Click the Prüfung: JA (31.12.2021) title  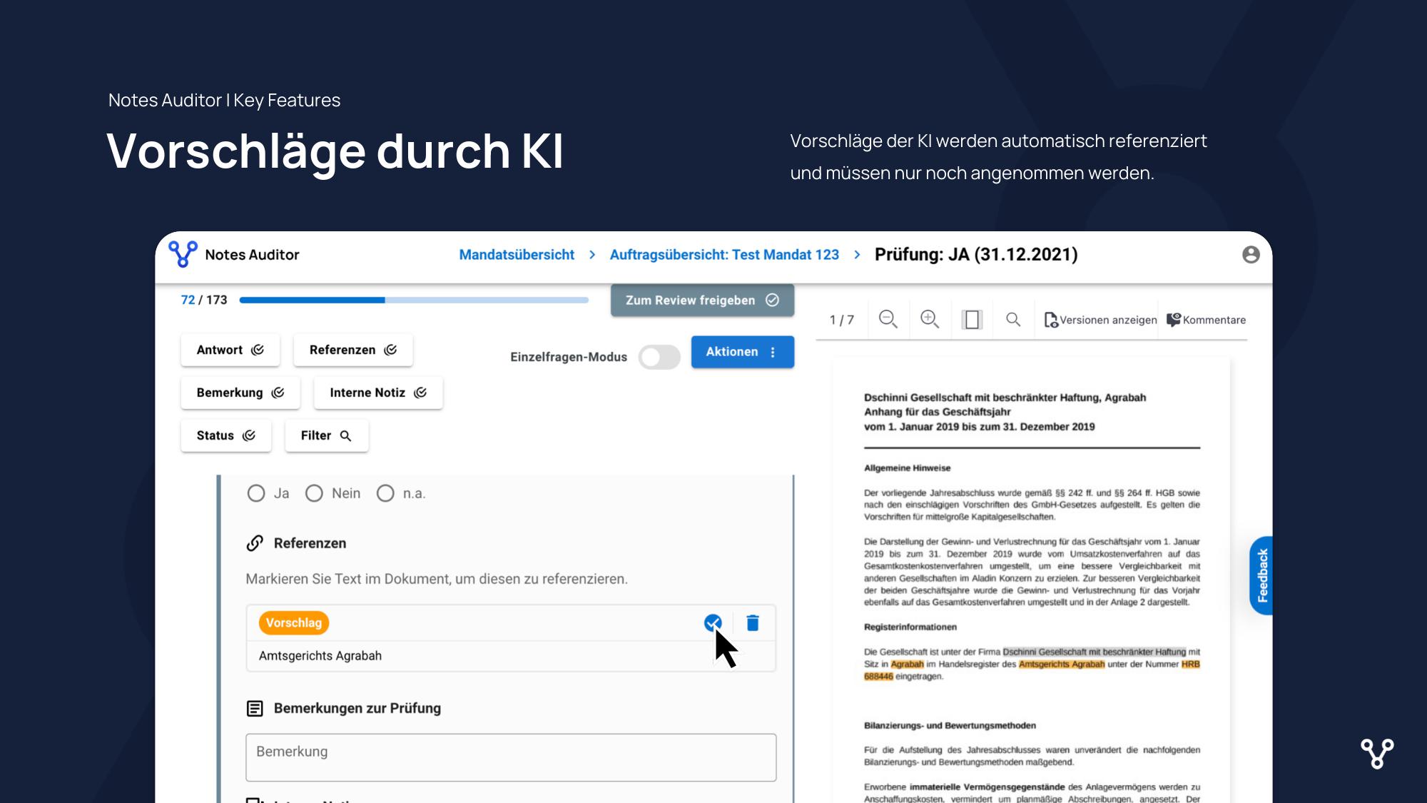point(976,255)
